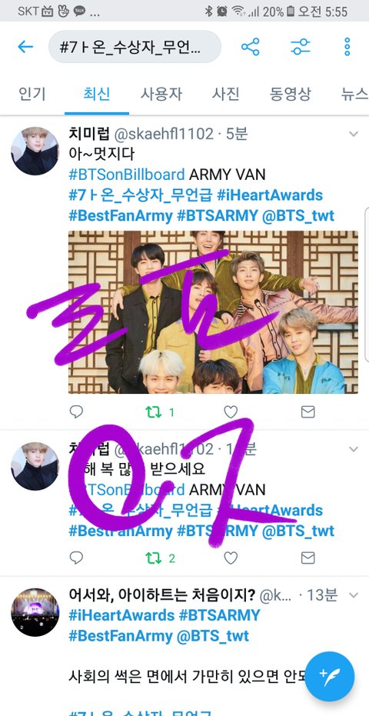Tap the compose tweet floating button

click(329, 676)
